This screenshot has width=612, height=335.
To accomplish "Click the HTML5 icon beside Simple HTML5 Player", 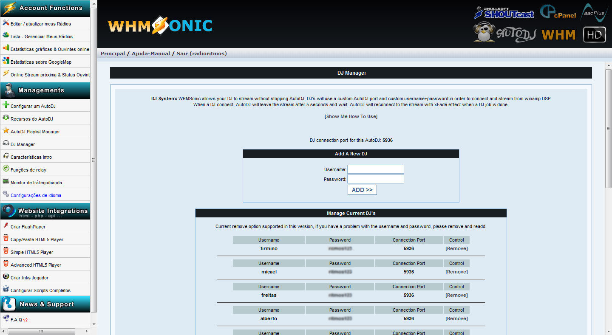I will [6, 251].
